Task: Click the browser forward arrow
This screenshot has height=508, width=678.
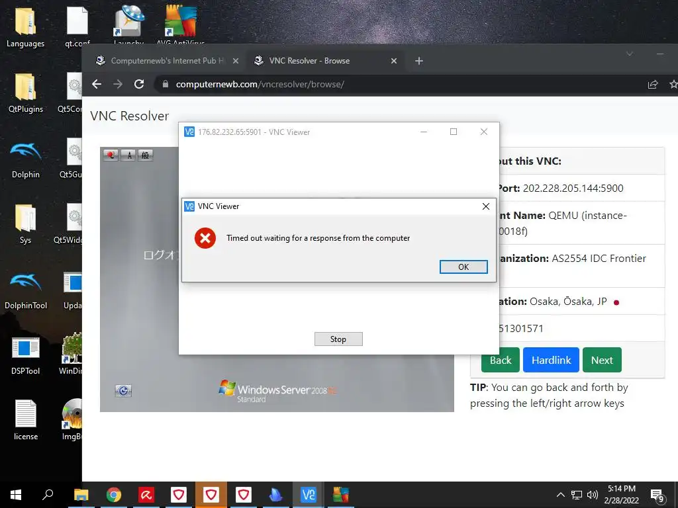Action: 118,84
